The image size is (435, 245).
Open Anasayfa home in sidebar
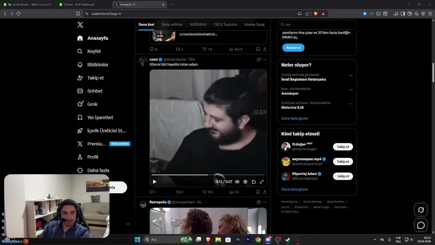coord(93,38)
